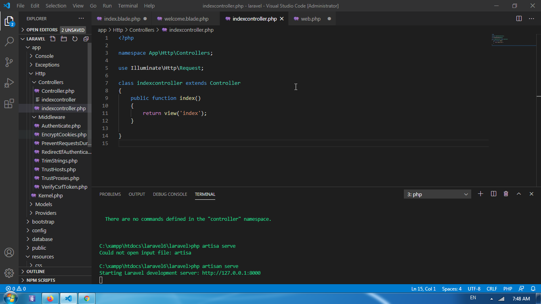Open the Windows Start menu

10,298
